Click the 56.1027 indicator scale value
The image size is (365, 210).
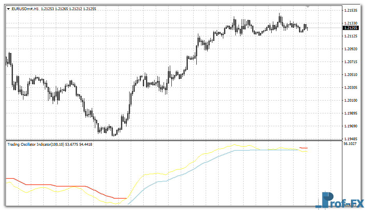pos(351,144)
